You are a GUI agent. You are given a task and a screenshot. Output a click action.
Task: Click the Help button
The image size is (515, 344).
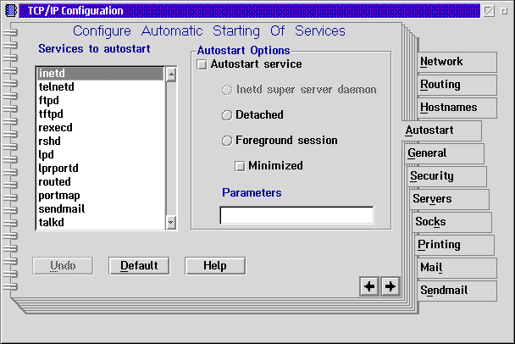(215, 265)
